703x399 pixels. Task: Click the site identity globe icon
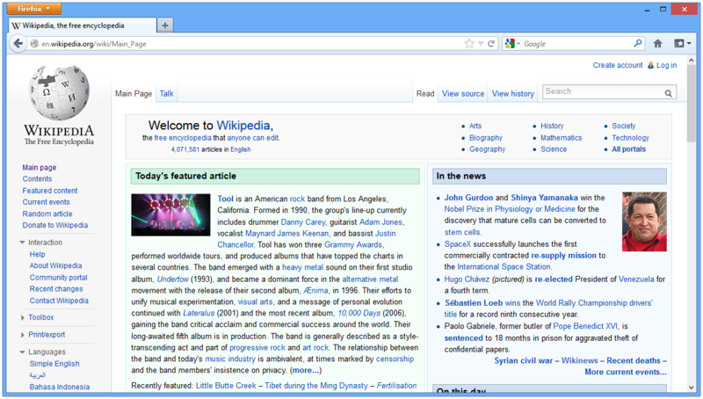[x=34, y=43]
